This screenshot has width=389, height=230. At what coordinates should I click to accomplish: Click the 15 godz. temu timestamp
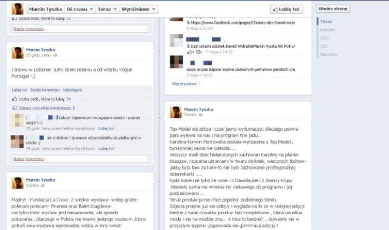coord(39,55)
